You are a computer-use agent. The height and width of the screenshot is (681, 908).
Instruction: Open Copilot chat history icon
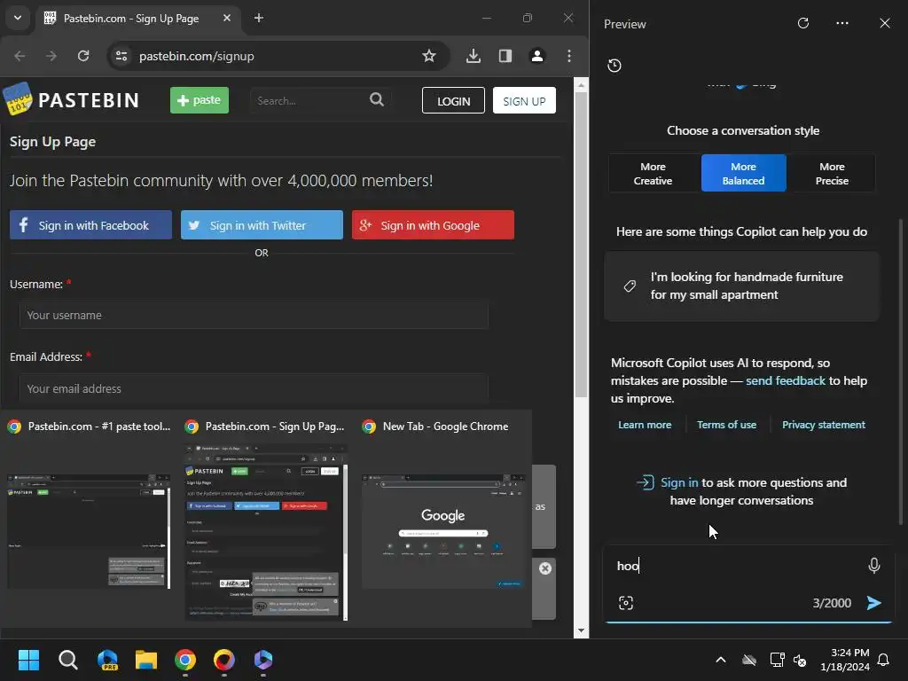(614, 66)
